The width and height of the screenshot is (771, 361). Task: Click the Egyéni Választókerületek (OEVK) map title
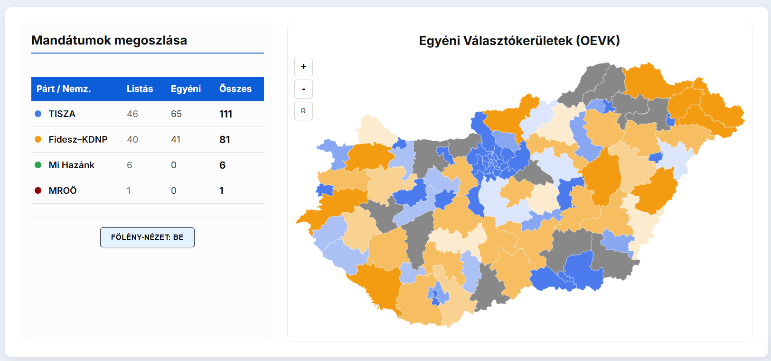[519, 41]
